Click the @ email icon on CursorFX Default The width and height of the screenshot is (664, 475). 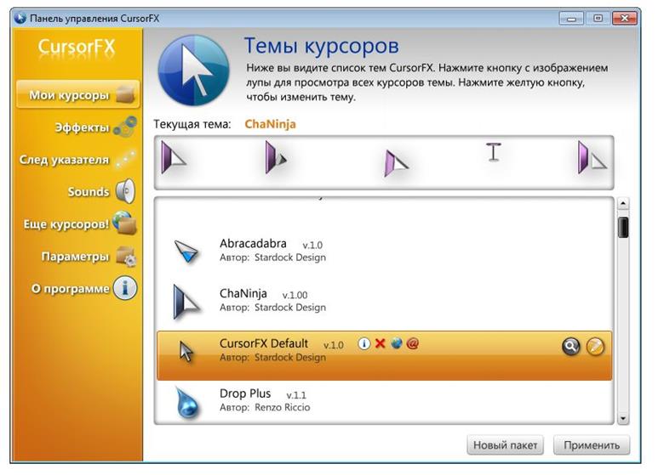413,343
